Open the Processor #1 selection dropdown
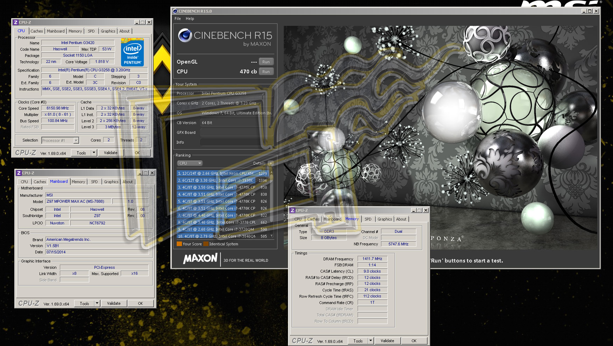 pos(76,140)
